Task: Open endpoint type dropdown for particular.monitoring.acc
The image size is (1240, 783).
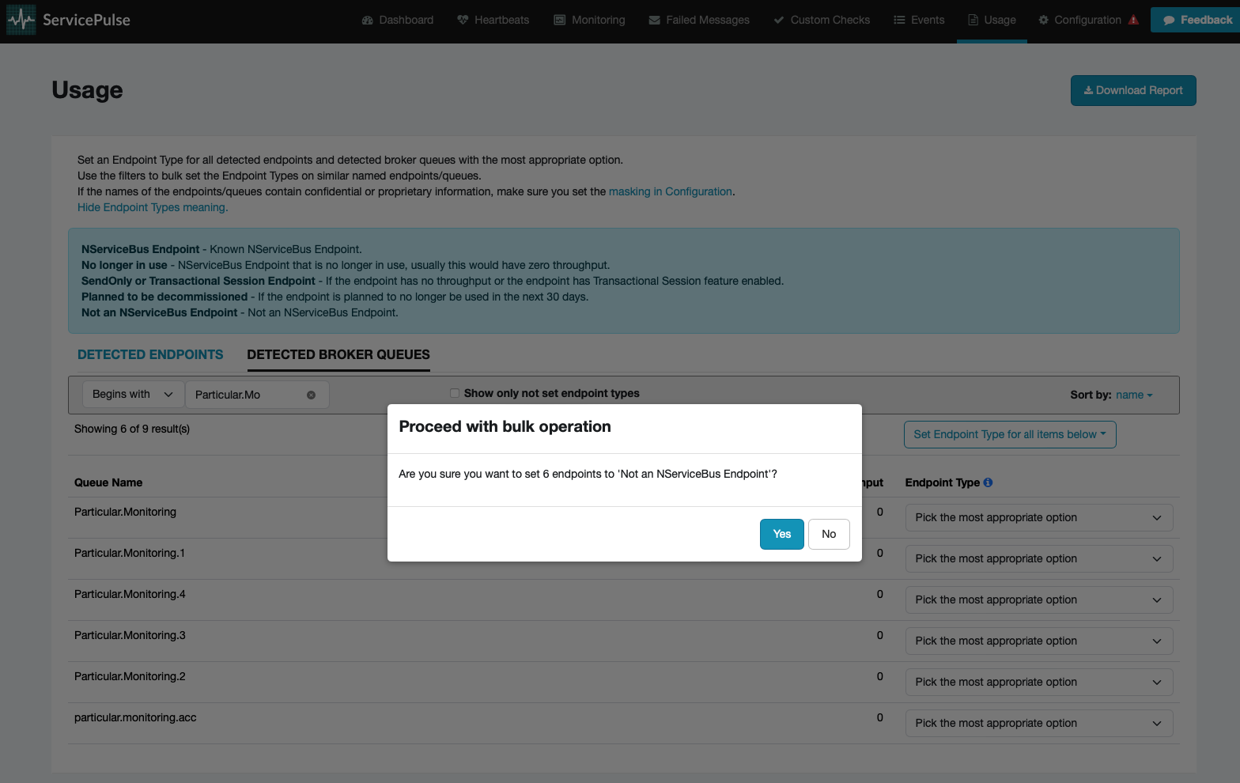Action: pyautogui.click(x=1038, y=723)
